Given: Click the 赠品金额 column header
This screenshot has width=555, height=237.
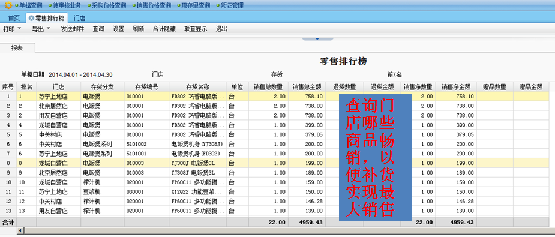Looking at the screenshot, I should click(531, 87).
